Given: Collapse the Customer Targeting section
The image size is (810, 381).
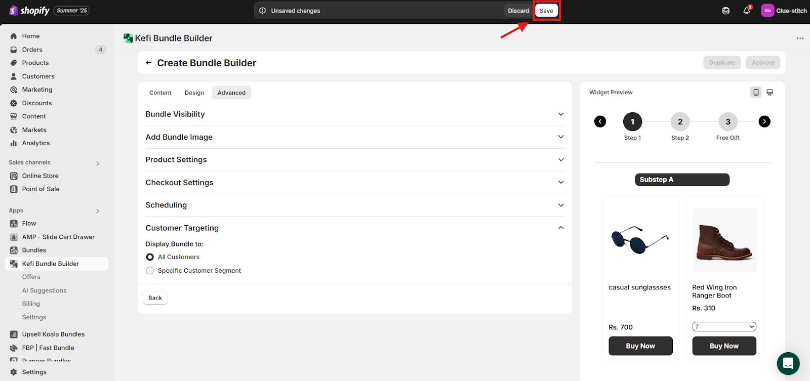Looking at the screenshot, I should click(560, 228).
